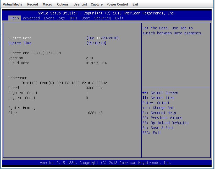Open the Options menu
This screenshot has width=215, height=169.
(x=63, y=4)
